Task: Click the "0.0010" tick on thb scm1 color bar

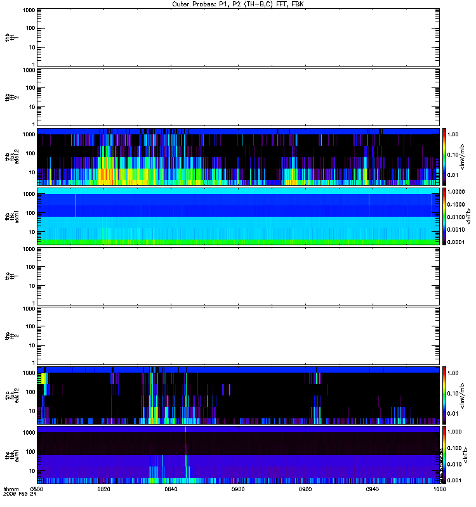Action: pos(456,229)
